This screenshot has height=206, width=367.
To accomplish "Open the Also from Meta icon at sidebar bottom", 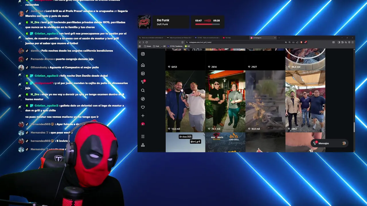I will 143,145.
